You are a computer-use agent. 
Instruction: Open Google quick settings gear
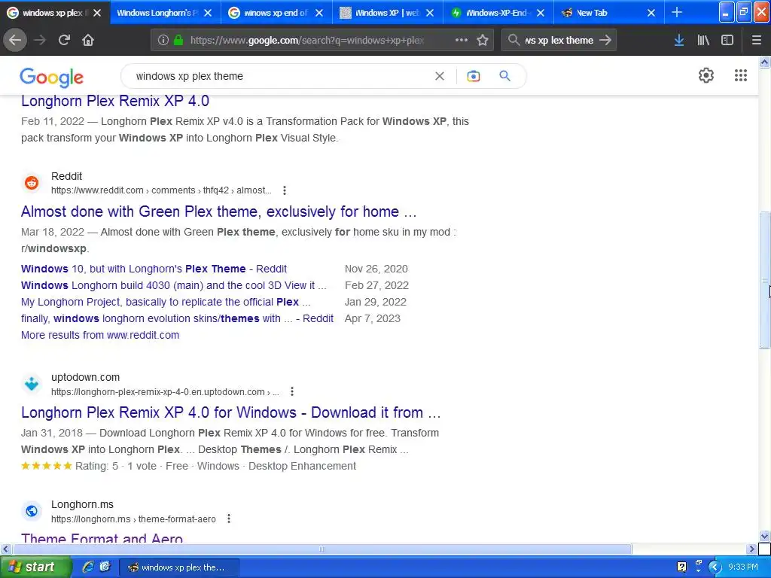[x=706, y=75]
